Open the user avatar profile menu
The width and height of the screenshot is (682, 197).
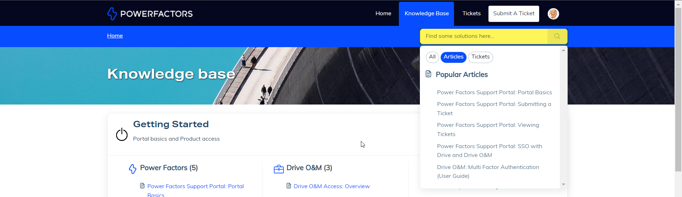[553, 14]
